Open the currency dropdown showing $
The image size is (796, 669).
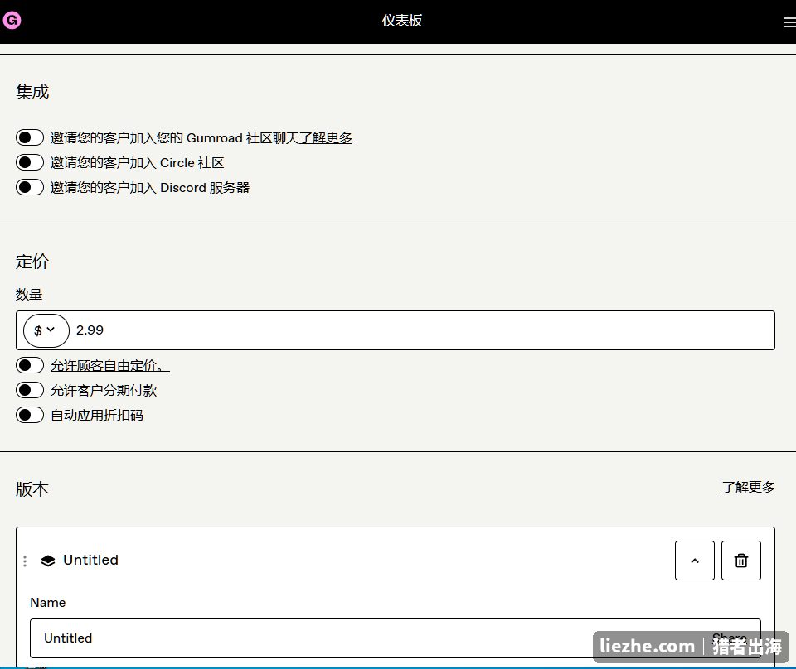tap(46, 330)
